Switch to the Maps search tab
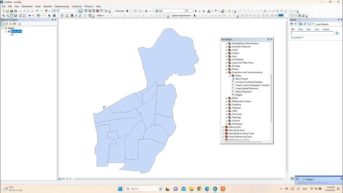343x193 pixels. click(x=301, y=29)
